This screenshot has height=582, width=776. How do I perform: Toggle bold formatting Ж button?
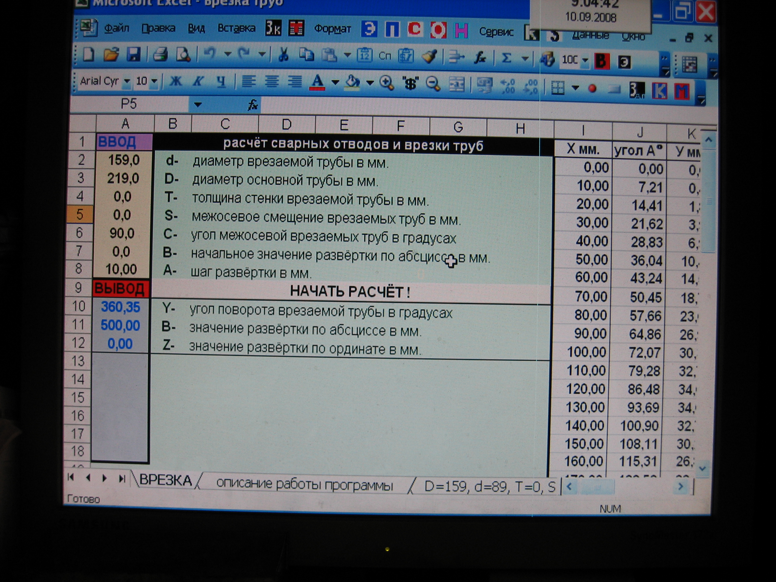[175, 81]
